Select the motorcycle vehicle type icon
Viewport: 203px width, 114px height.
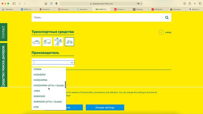click(x=69, y=42)
